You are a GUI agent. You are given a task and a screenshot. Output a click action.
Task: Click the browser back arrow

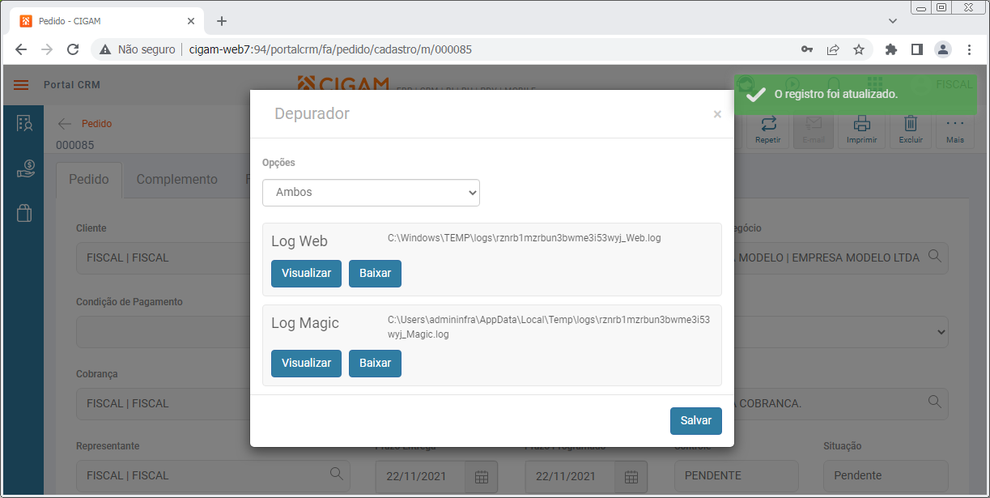click(x=21, y=49)
